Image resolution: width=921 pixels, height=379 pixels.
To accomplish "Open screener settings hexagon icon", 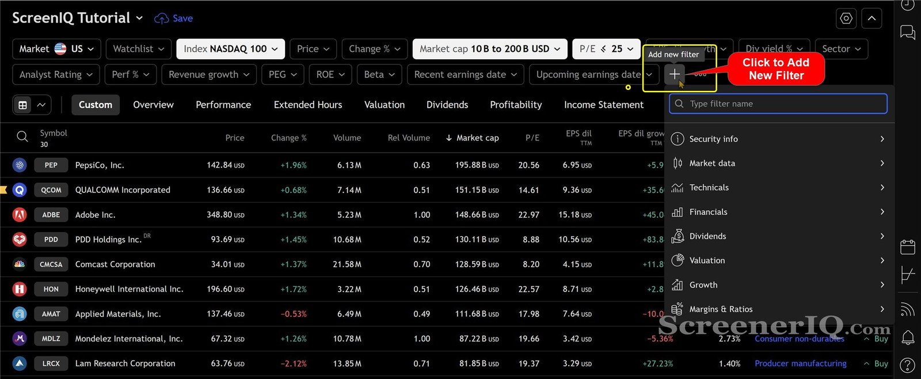I will point(846,18).
